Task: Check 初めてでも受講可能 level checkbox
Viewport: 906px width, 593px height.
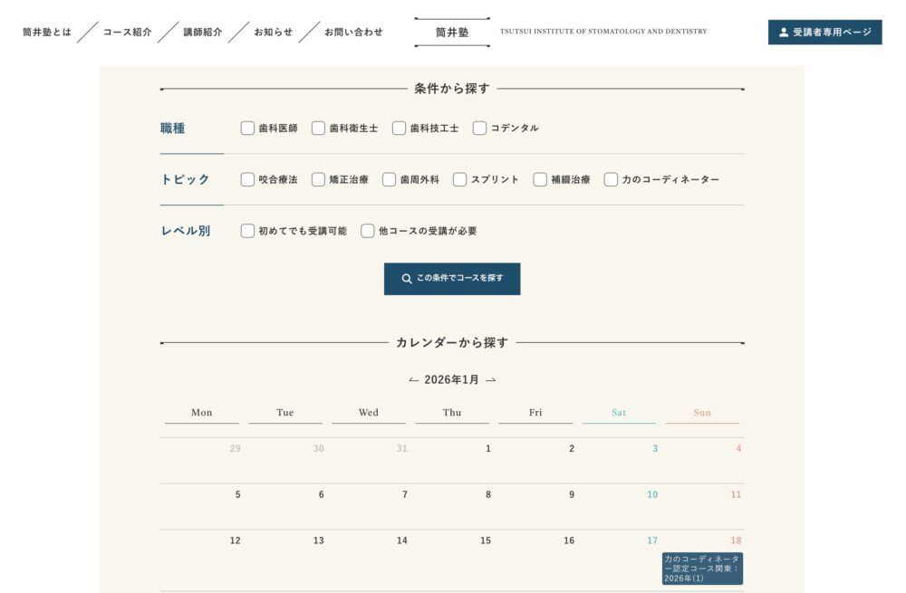Action: tap(247, 231)
